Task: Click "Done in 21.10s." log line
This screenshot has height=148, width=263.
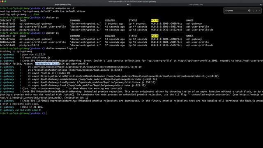Action: pyautogui.click(x=33, y=107)
